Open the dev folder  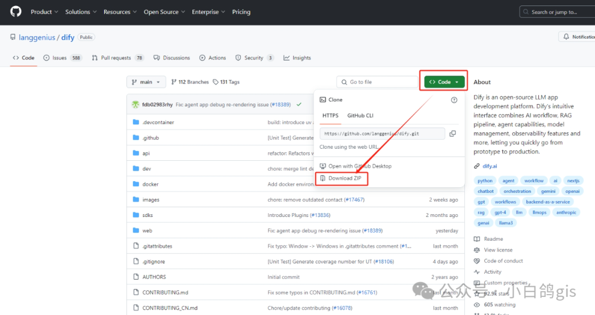tap(147, 169)
